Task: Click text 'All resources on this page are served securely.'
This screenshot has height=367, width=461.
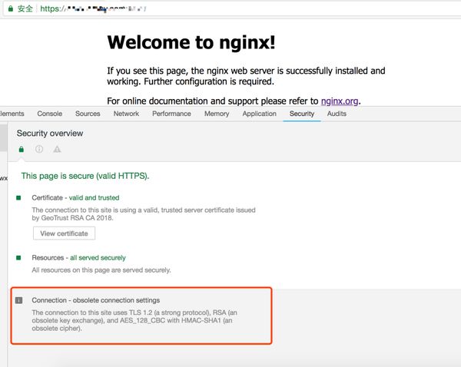Action: (101, 270)
